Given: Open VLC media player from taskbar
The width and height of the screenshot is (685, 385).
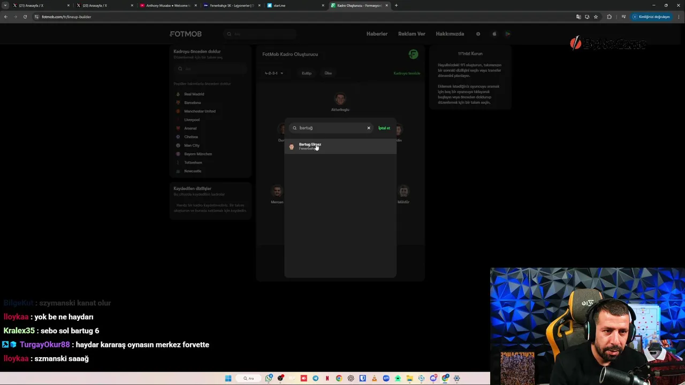Looking at the screenshot, I should [x=374, y=378].
